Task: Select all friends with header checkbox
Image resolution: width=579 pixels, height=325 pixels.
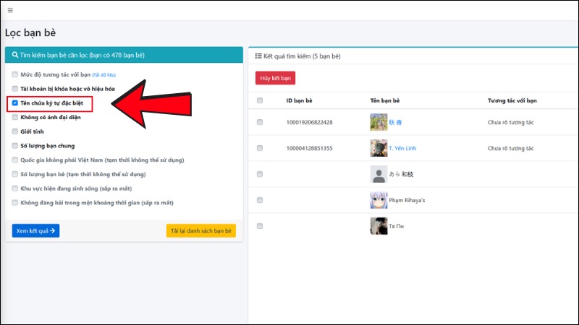Action: click(x=260, y=100)
